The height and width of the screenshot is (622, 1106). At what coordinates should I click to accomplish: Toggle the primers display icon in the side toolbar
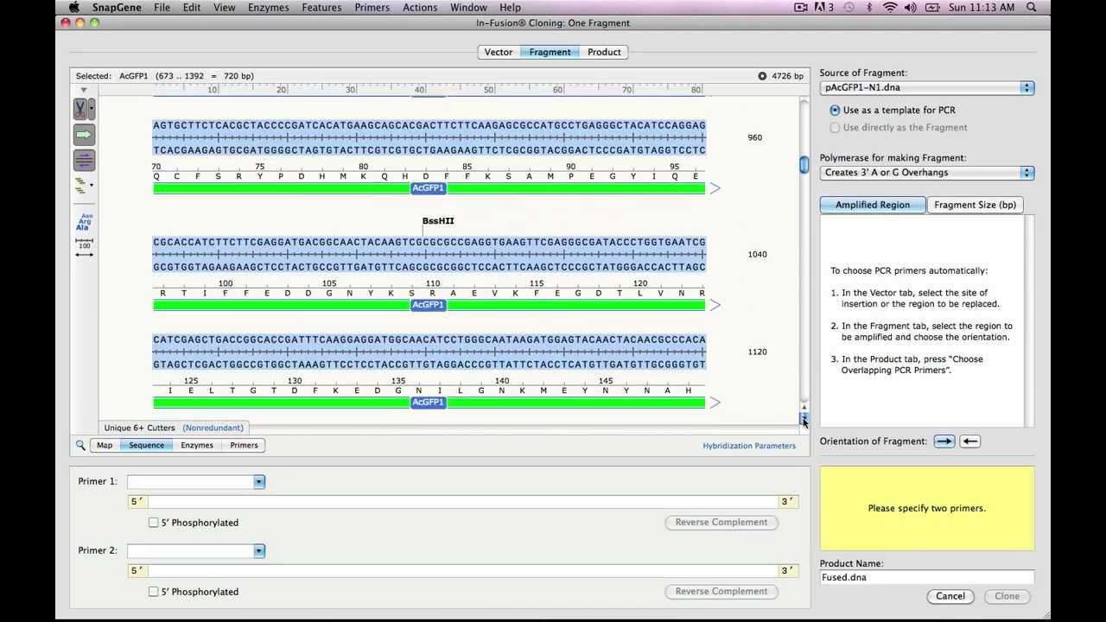84,160
